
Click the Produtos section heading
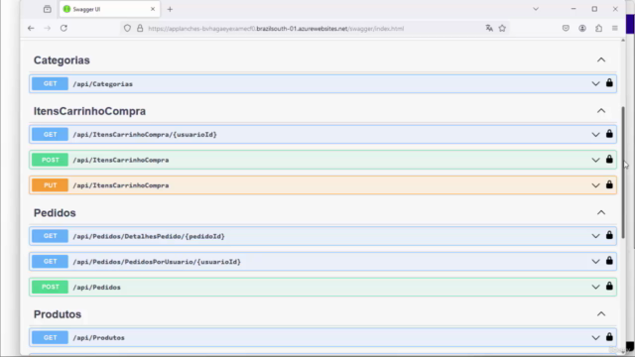coord(58,314)
